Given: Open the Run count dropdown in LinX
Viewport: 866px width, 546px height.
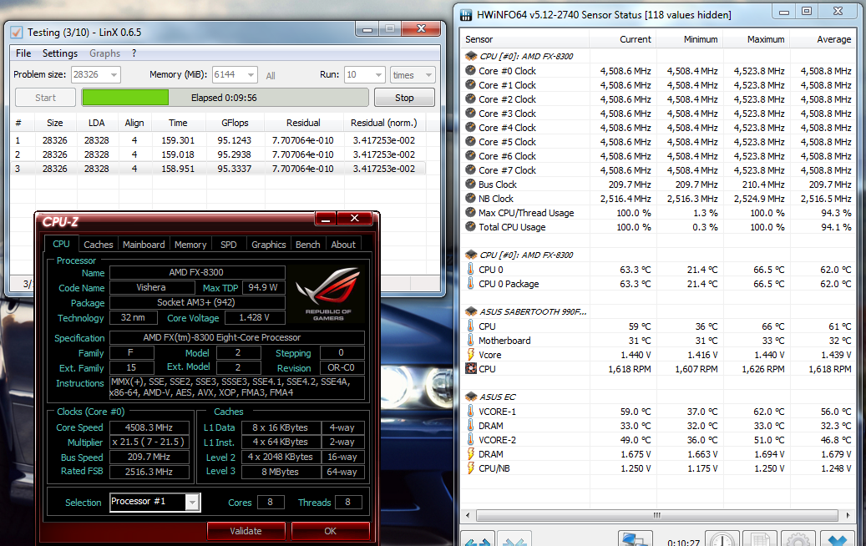Looking at the screenshot, I should 378,74.
